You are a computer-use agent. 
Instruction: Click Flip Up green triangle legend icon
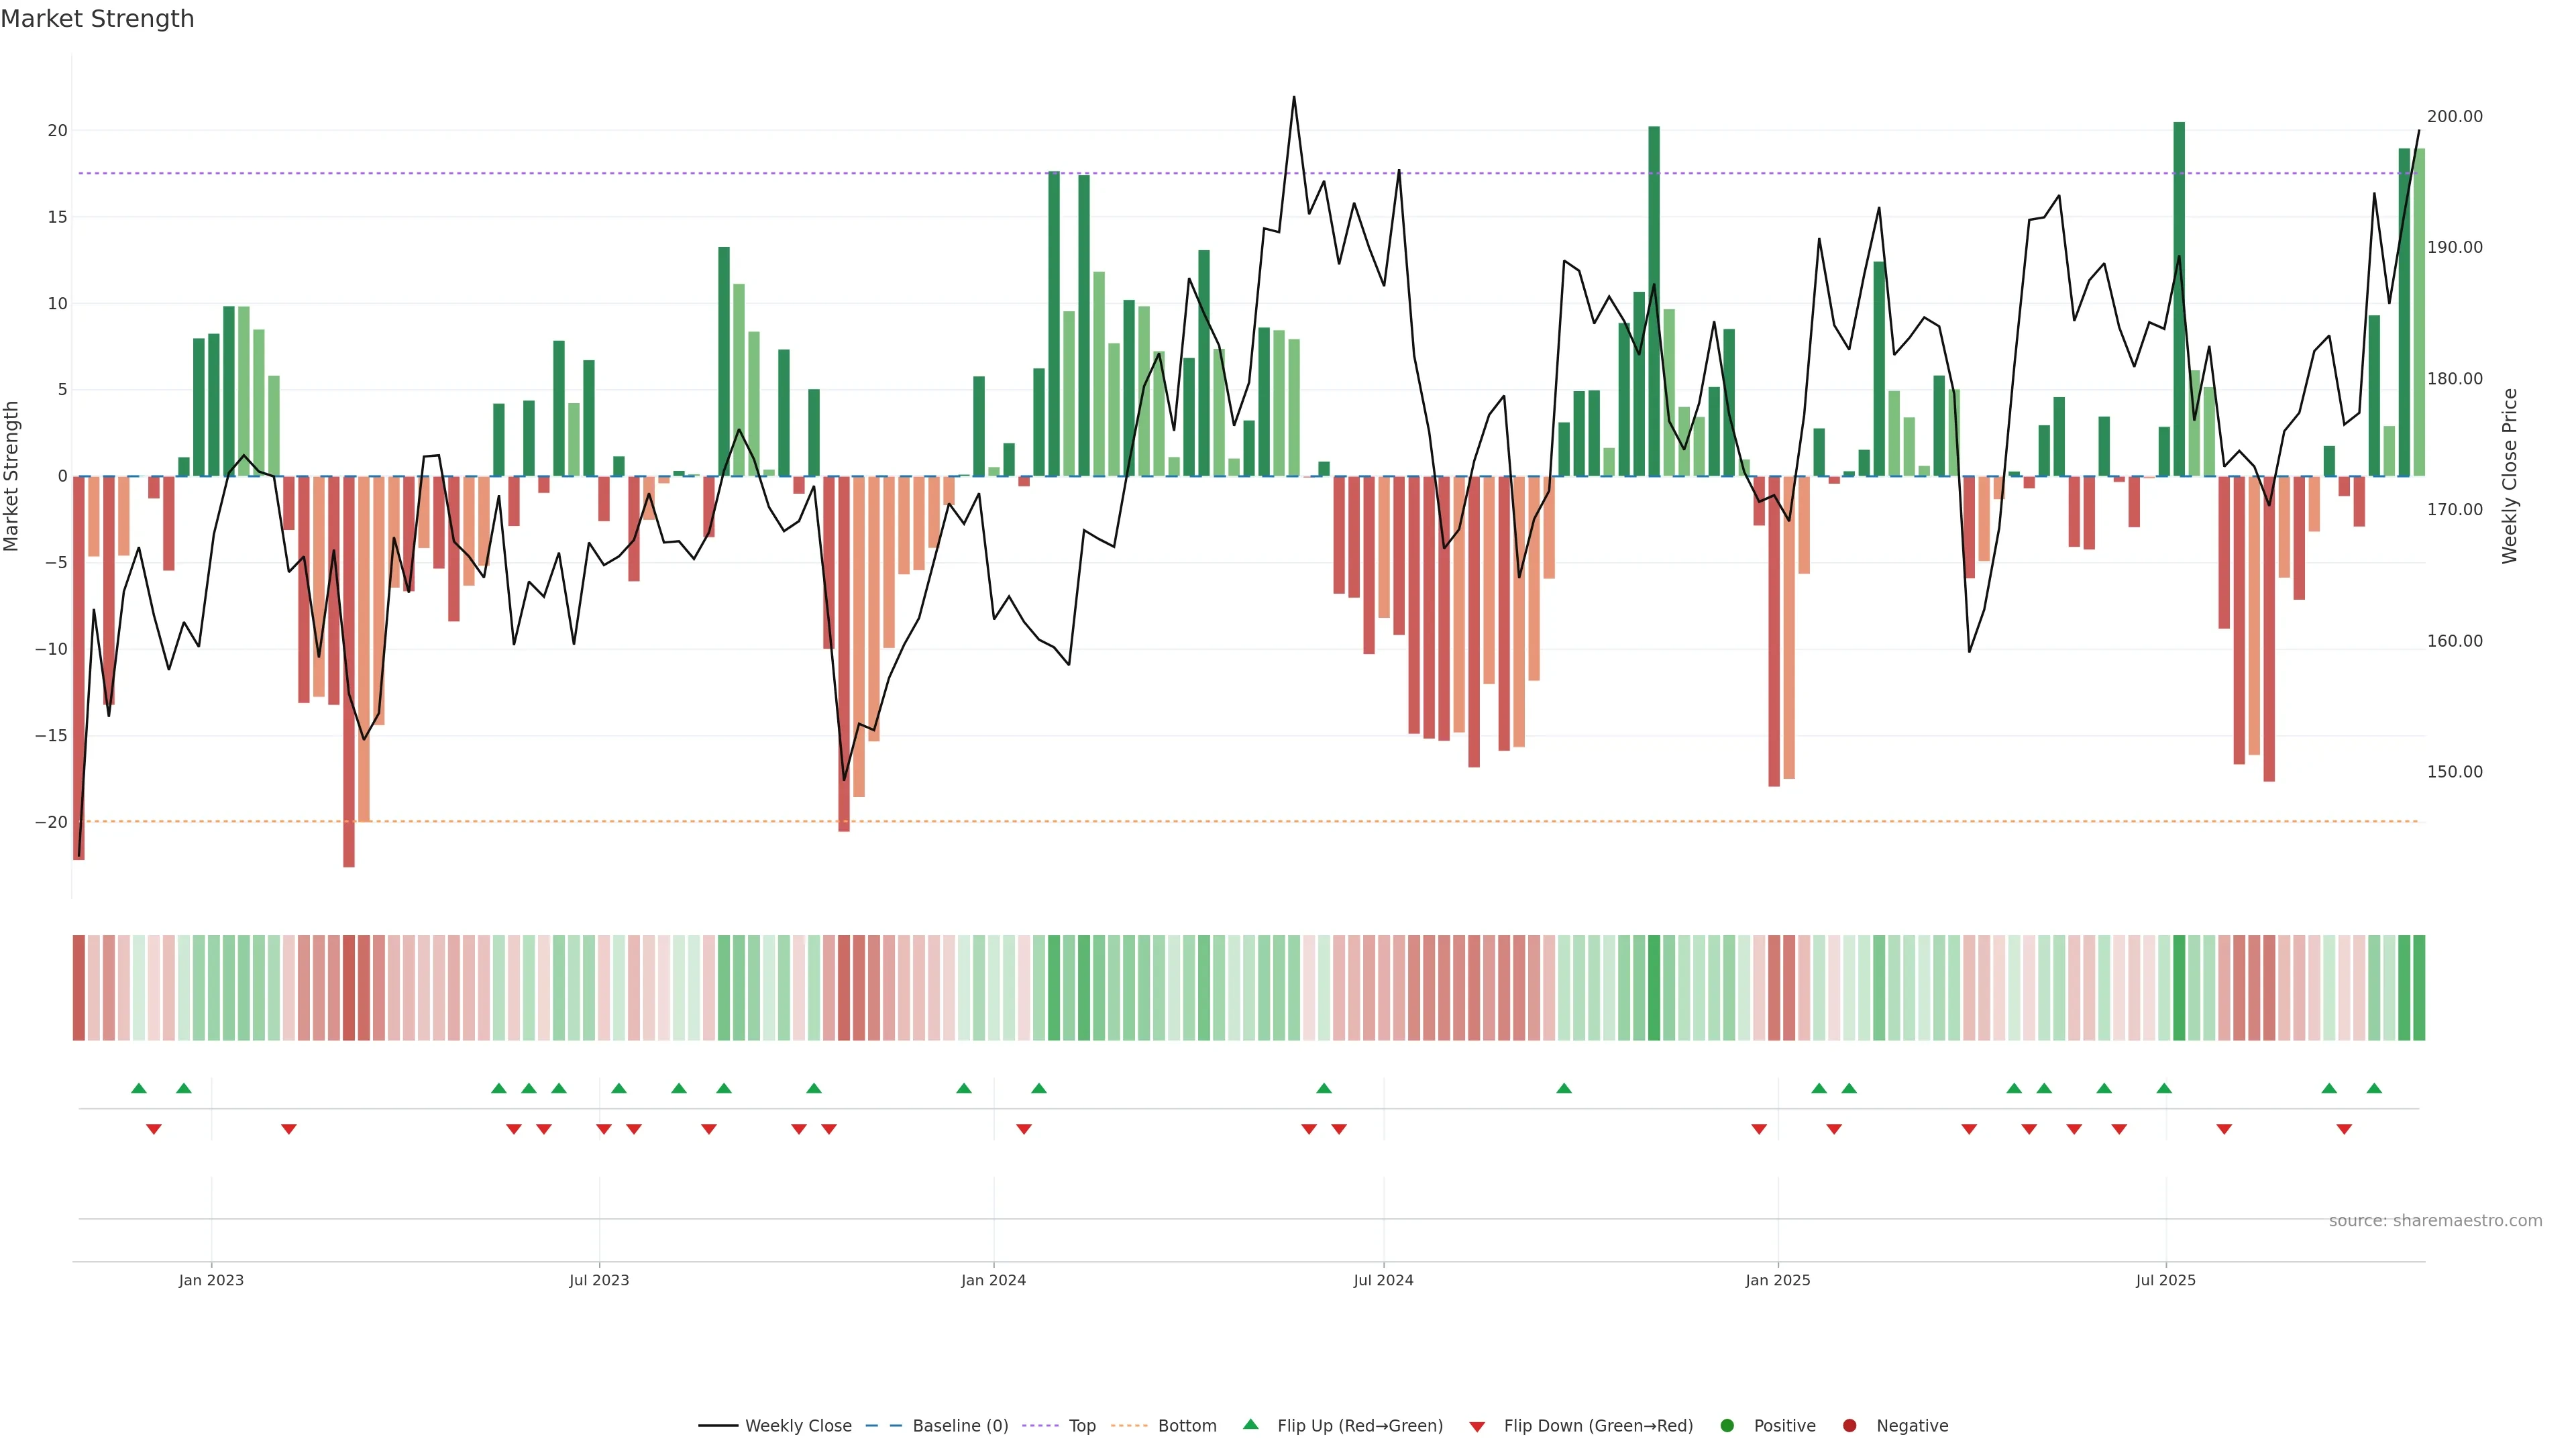[x=1250, y=1424]
